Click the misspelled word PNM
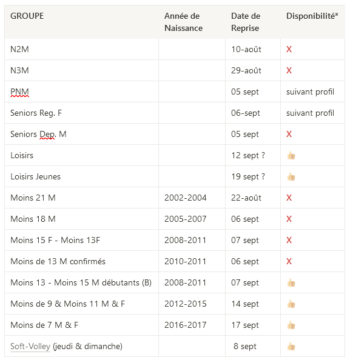The width and height of the screenshot is (353, 360). (x=19, y=92)
